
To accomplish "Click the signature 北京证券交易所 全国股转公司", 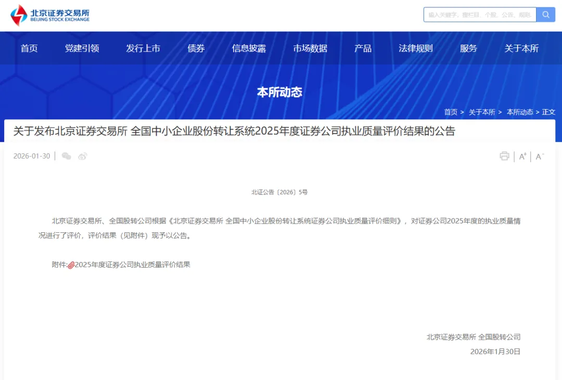I will (474, 337).
